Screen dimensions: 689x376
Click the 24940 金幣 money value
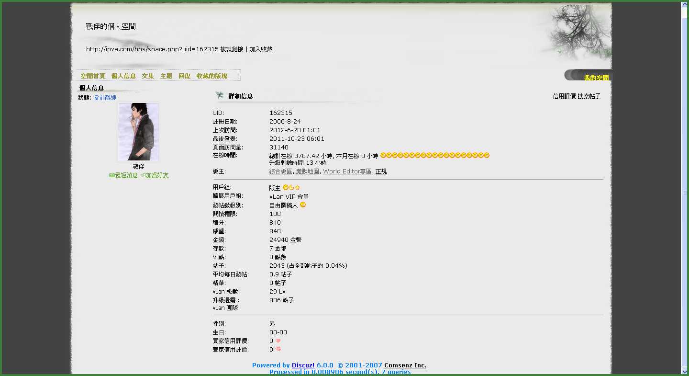click(286, 240)
